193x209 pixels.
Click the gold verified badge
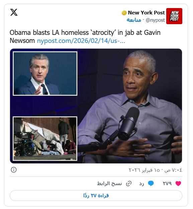124,13
